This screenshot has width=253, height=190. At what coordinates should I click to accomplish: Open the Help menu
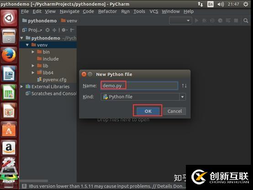coord(189,11)
